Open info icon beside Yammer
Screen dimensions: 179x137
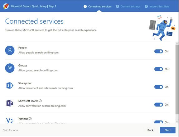coord(30,119)
